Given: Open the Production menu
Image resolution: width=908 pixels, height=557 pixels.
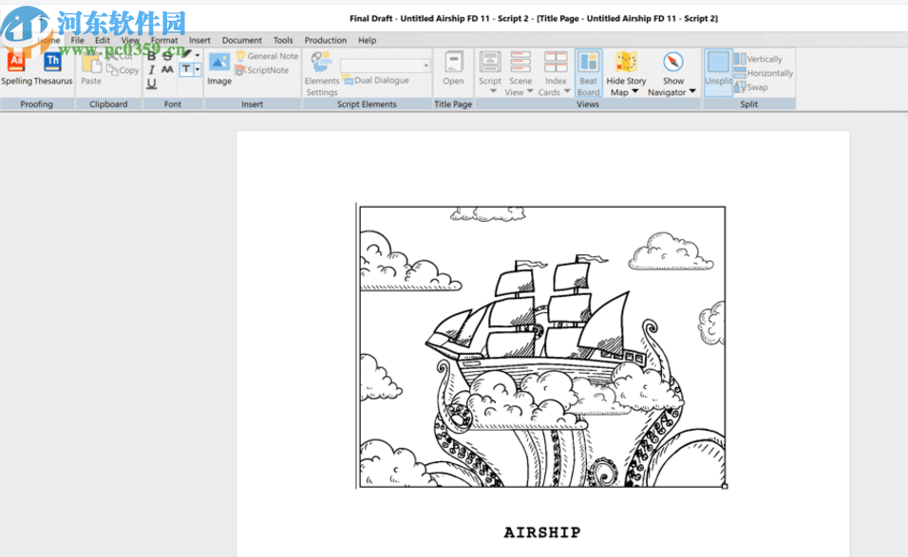Looking at the screenshot, I should [325, 41].
